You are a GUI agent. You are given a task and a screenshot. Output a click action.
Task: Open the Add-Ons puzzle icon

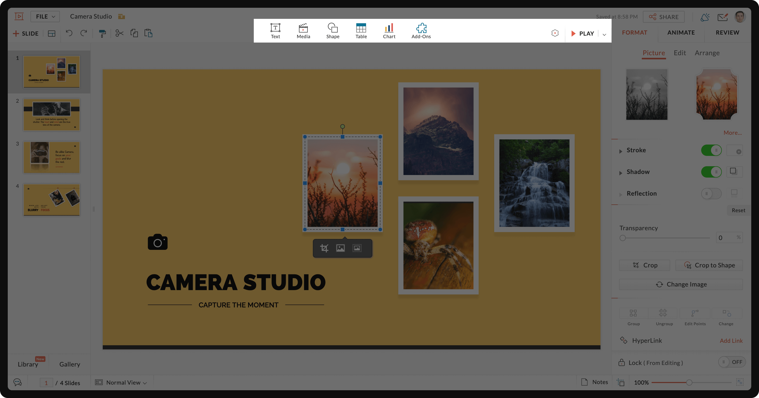[x=421, y=31]
